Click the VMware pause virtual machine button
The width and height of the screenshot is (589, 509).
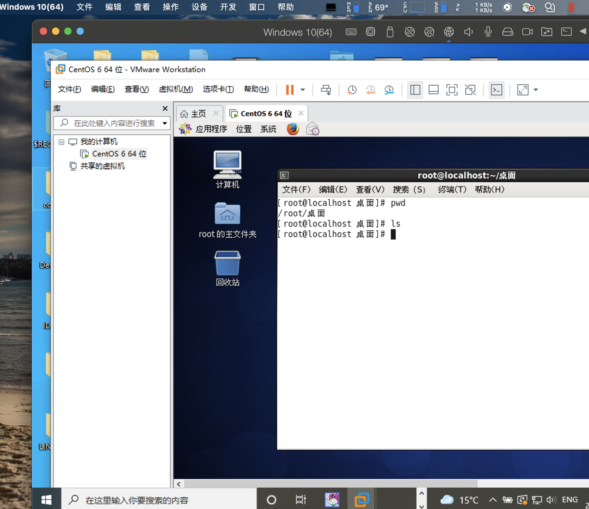[290, 90]
